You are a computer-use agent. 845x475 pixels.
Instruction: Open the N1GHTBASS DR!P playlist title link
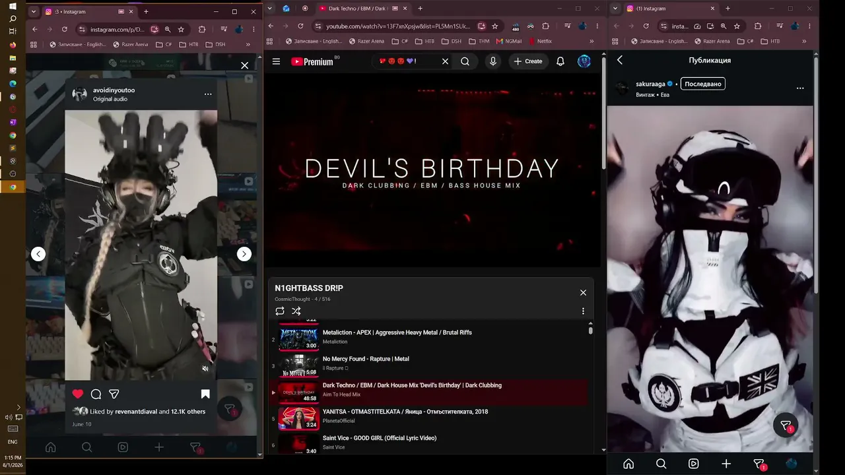[x=309, y=288]
